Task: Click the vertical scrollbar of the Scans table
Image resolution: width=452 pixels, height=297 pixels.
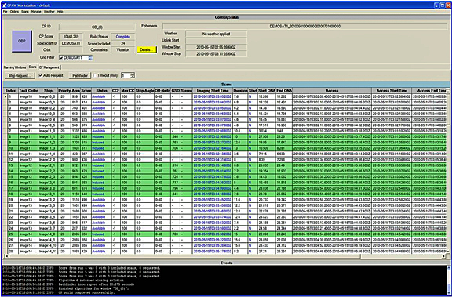Action: pyautogui.click(x=448, y=172)
